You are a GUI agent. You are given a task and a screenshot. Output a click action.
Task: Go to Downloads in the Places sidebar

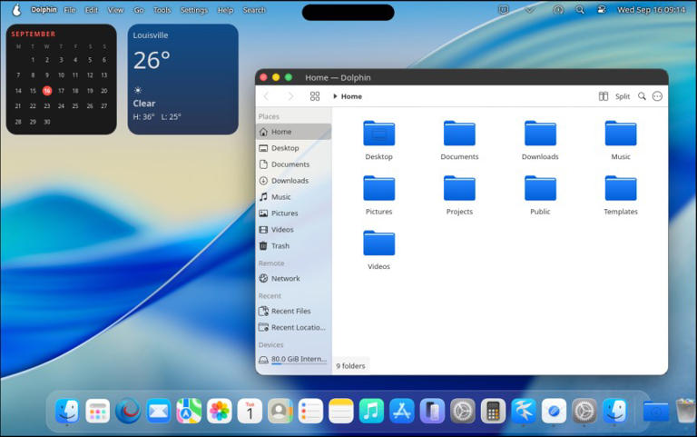click(293, 181)
